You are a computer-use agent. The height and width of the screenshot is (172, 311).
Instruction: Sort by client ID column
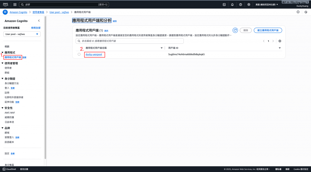pos(280,48)
